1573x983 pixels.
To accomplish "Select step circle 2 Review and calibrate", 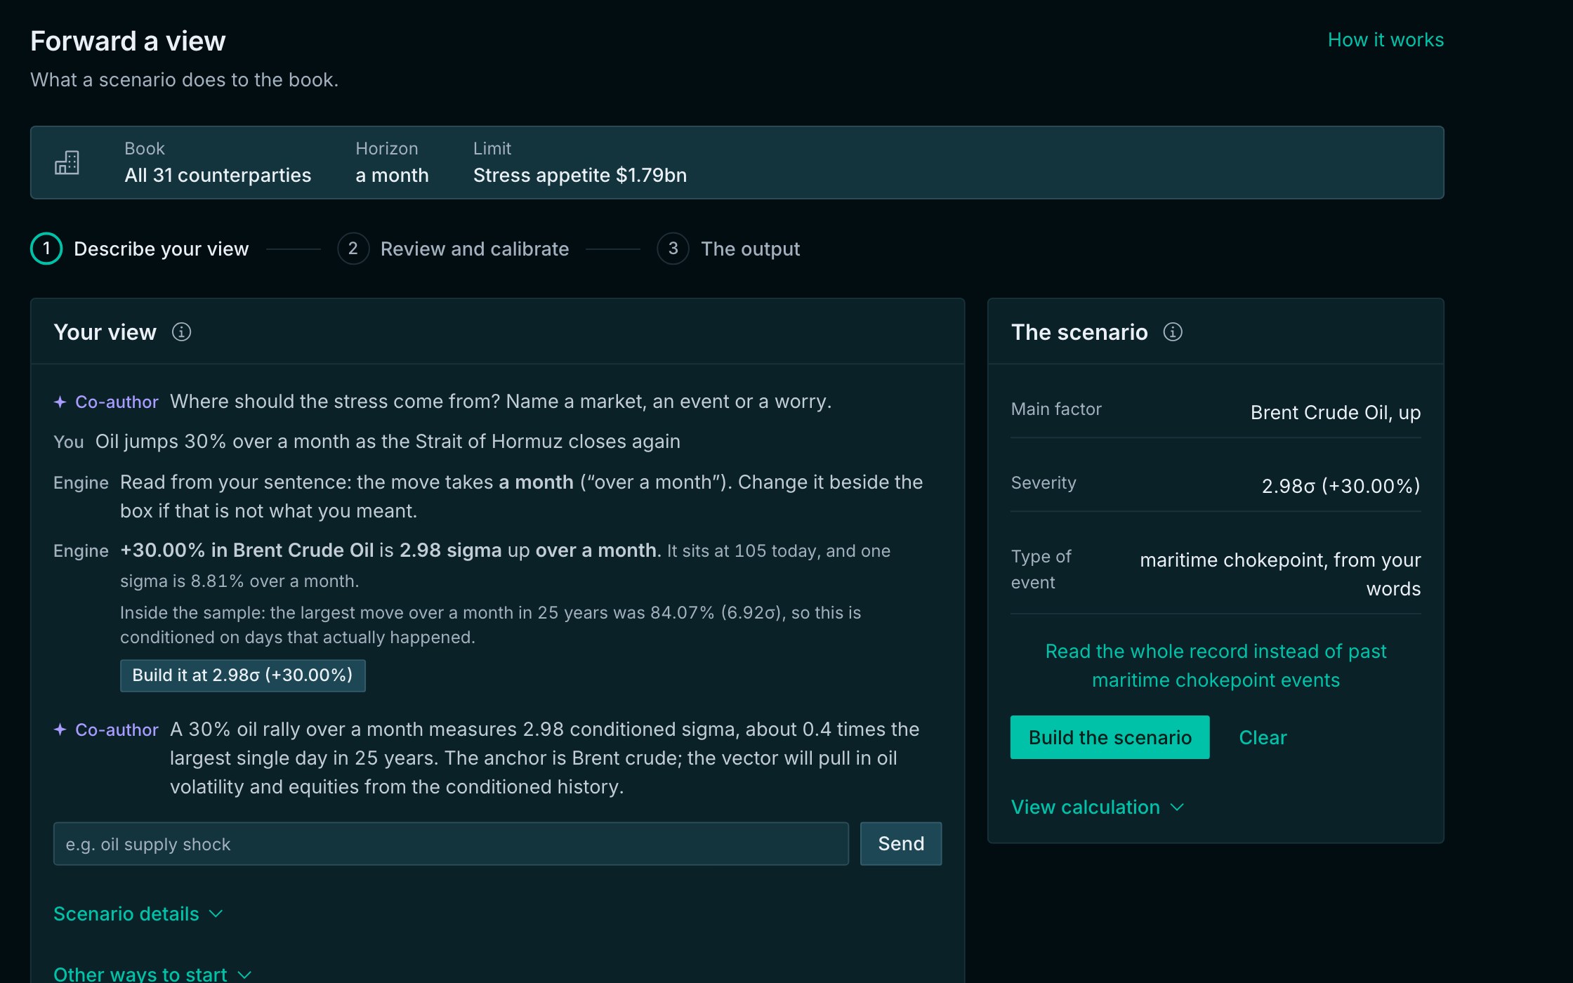I will (353, 249).
